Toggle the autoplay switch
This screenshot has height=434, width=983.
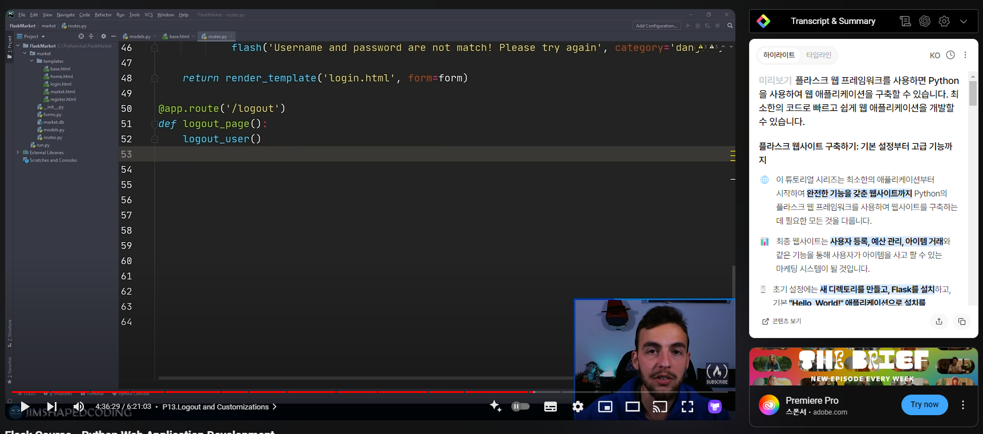click(x=520, y=407)
